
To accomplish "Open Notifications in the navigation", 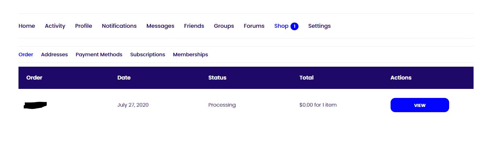I will [x=119, y=26].
